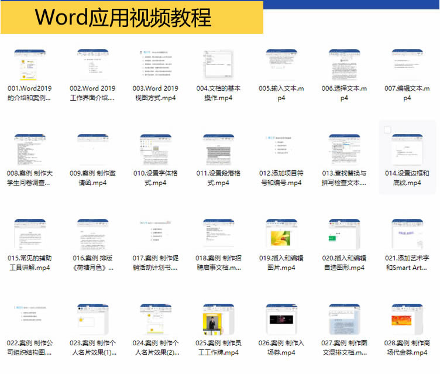The width and height of the screenshot is (440, 374).
Task: Select the 010 font format video thumbnail
Action: 156,150
